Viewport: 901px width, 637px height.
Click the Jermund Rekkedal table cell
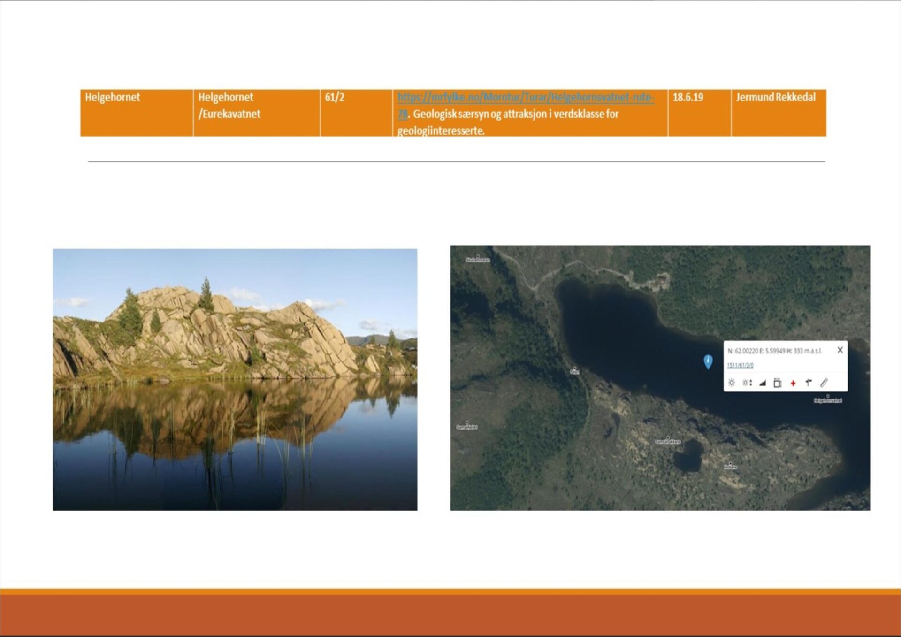click(x=778, y=113)
